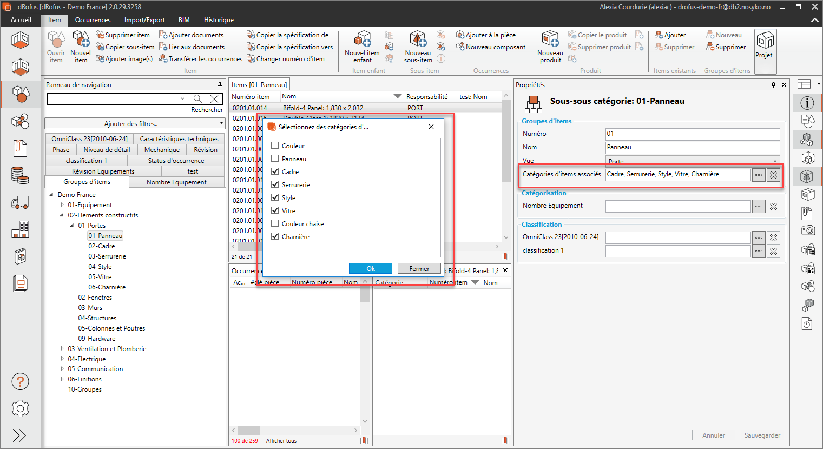
Task: Open settings gear in left sidebar
Action: click(x=20, y=408)
